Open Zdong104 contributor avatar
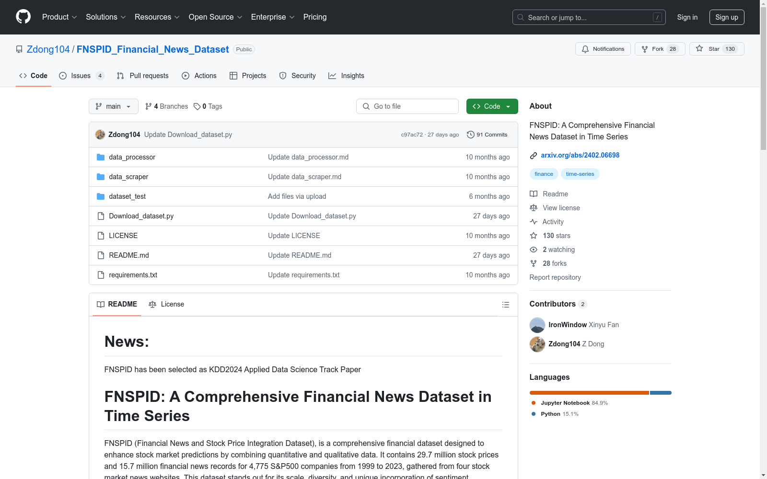The image size is (767, 479). click(x=537, y=344)
